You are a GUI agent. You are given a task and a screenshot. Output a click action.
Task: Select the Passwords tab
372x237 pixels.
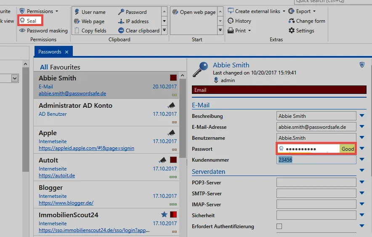point(50,52)
